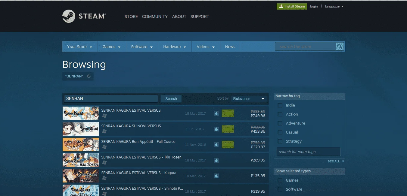This screenshot has width=407, height=196.
Task: Check the Games type checkbox
Action: [x=280, y=180]
